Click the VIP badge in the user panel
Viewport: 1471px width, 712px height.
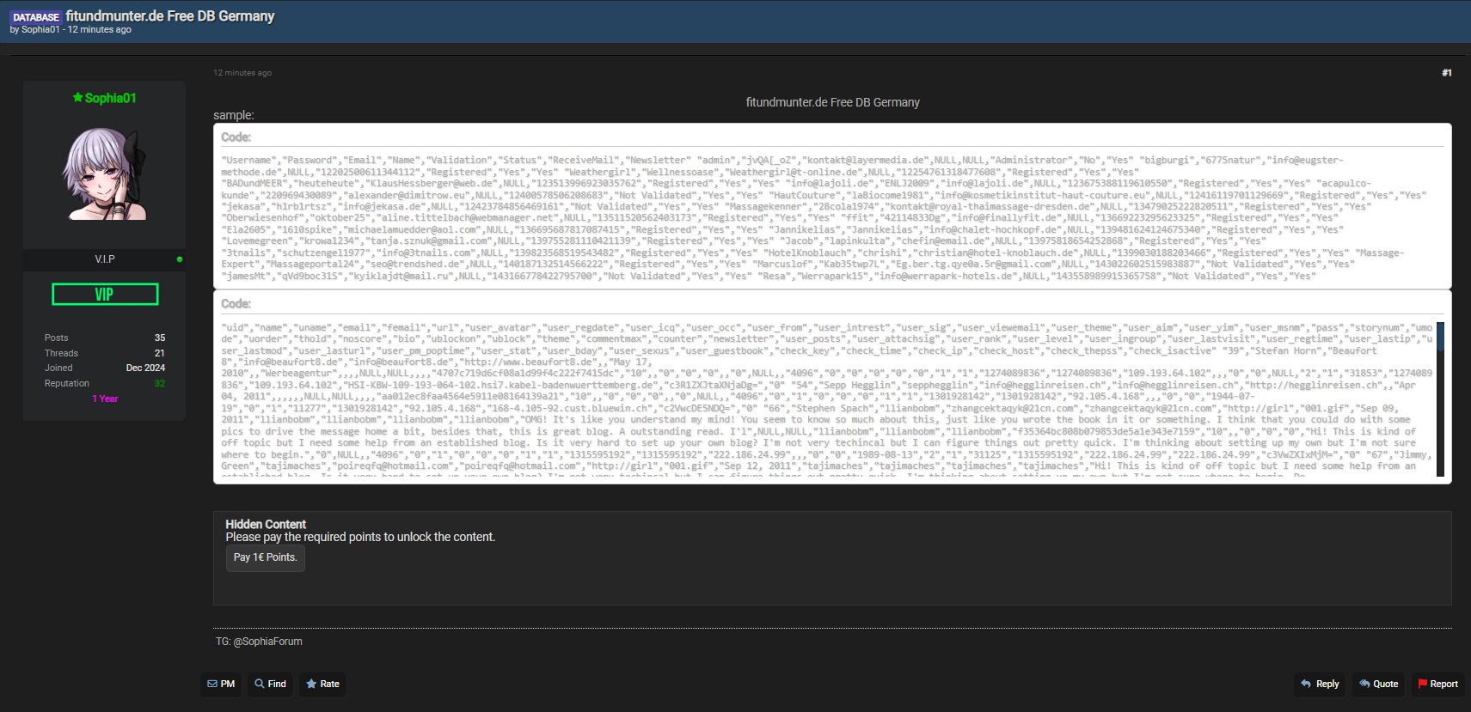(105, 295)
